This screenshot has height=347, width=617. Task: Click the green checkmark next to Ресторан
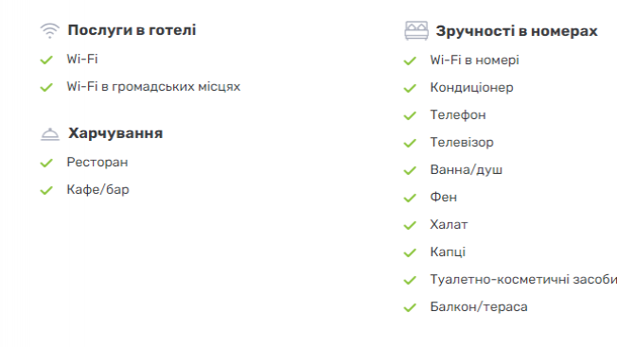pos(46,163)
